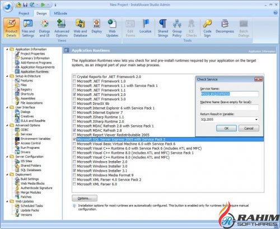Open Return Result in Variable dropdown

click(x=256, y=120)
